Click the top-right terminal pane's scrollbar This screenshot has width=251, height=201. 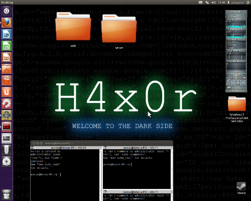(172, 169)
